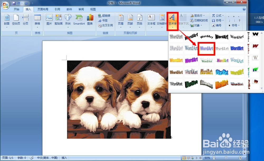Run spelling check icon in status bar
Screen dimensions: 264x161
point(31,158)
